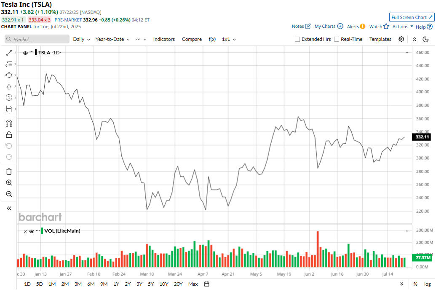Open the Indicators menu
Image resolution: width=444 pixels, height=292 pixels.
164,39
